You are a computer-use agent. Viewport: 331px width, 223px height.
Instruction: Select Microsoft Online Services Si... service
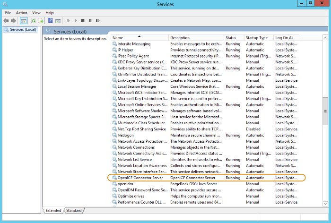142,104
